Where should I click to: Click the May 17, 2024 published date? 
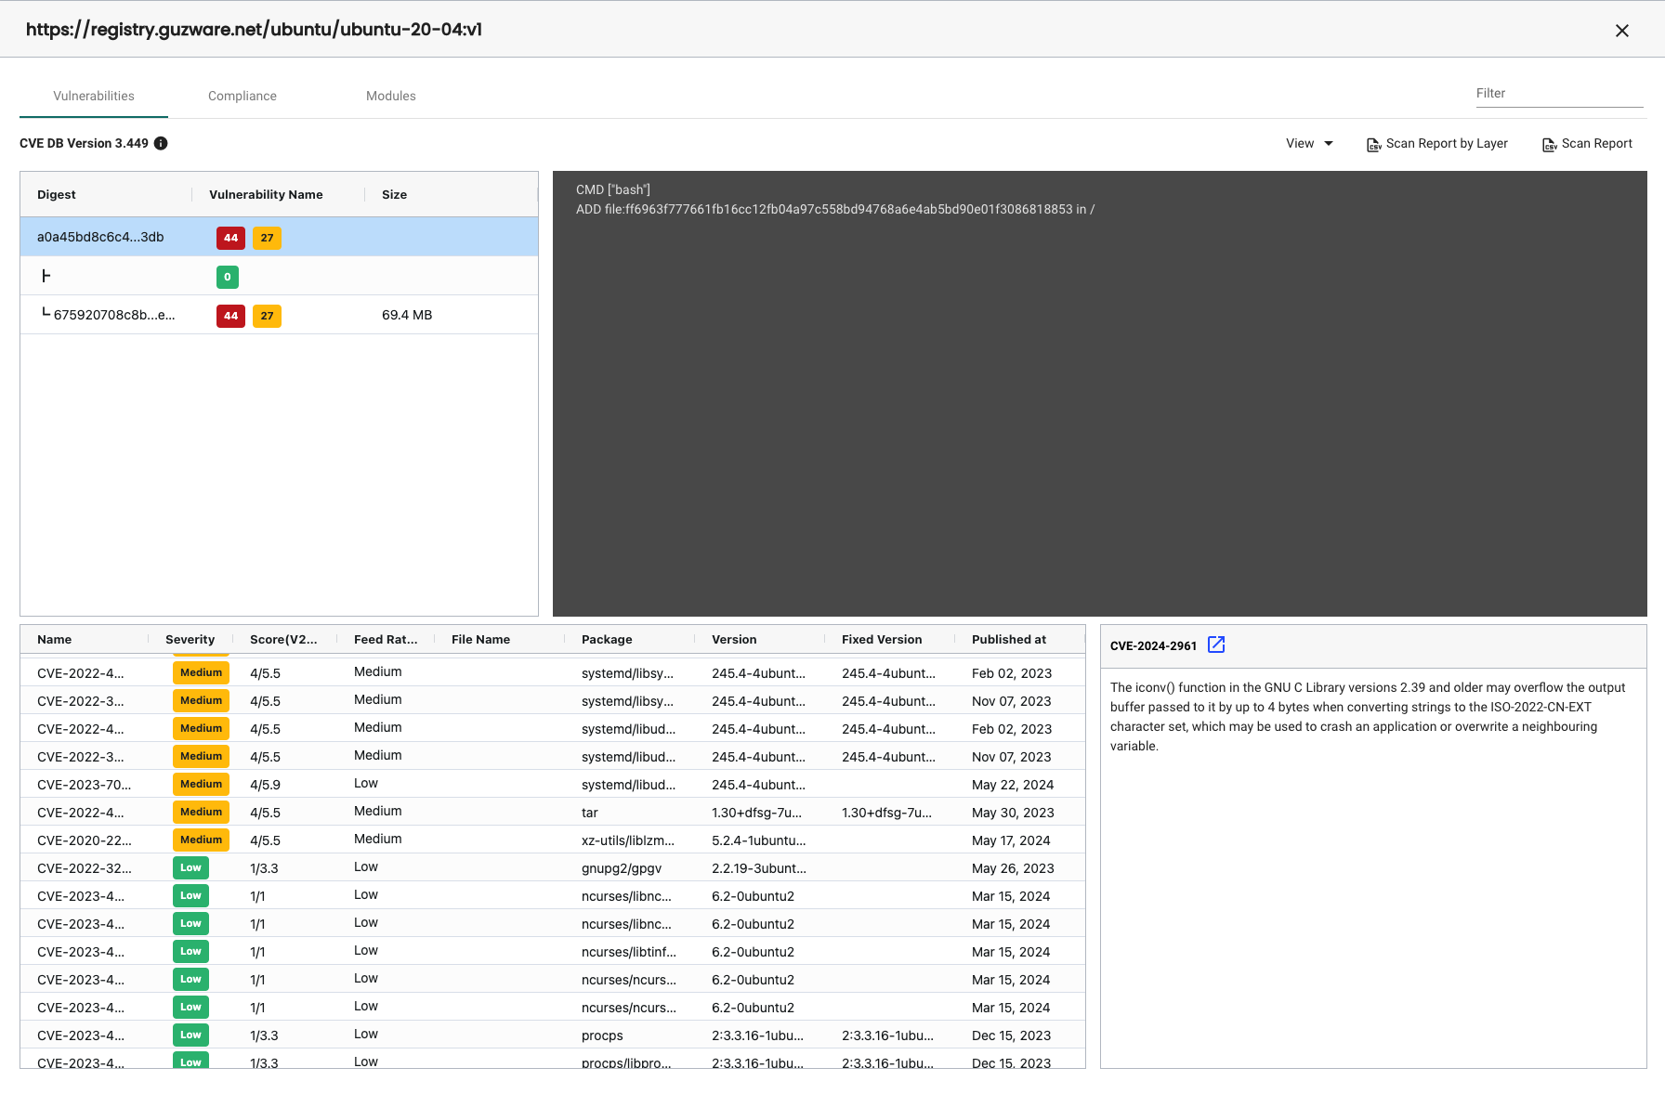point(1011,840)
